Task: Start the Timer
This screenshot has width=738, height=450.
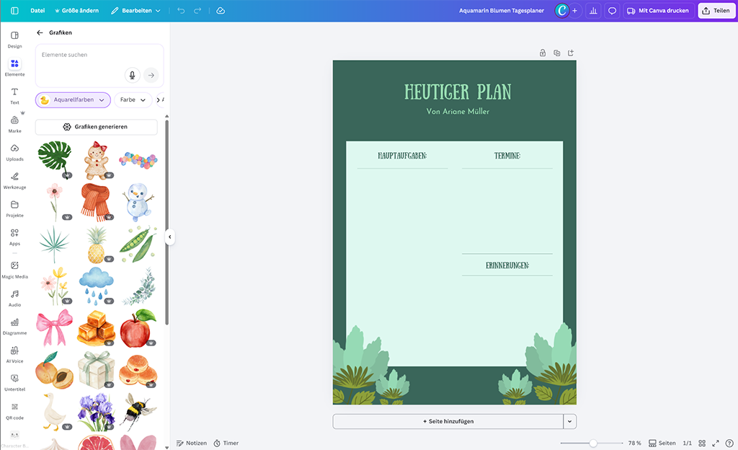Action: pos(226,443)
